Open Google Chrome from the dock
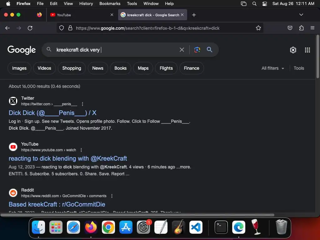This screenshot has width=320, height=240. [108, 227]
